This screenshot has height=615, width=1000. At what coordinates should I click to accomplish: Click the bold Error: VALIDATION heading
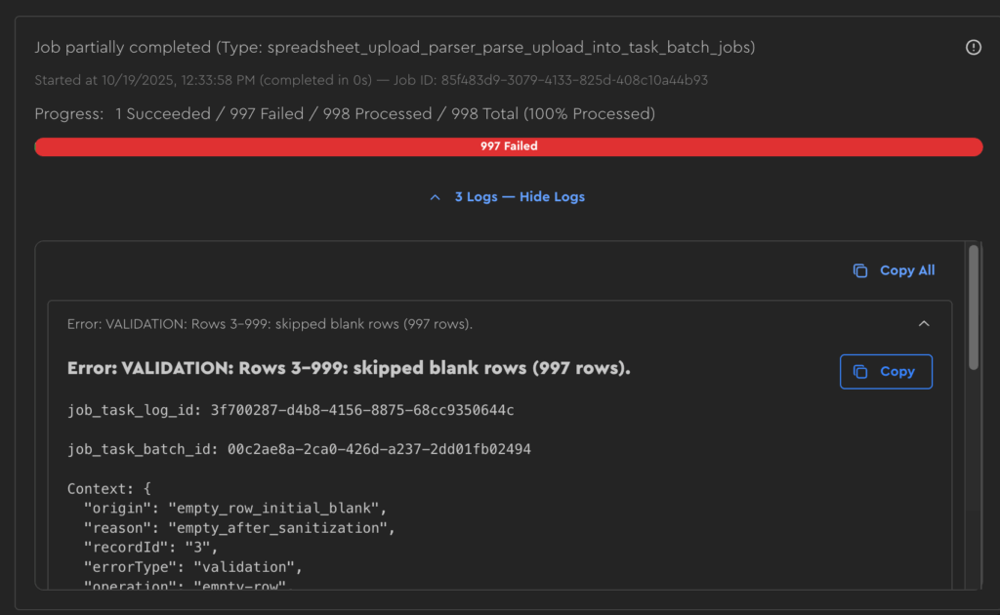[x=349, y=369]
